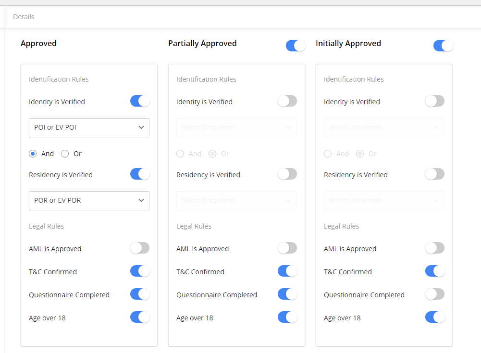Enable Residency is Verified under Initially Approved
Viewport: 481px width, 353px height.
pos(434,174)
